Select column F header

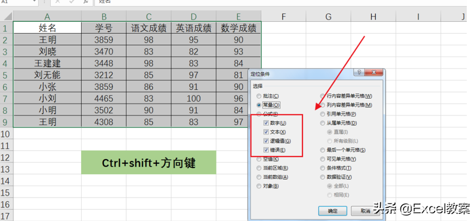click(x=283, y=16)
